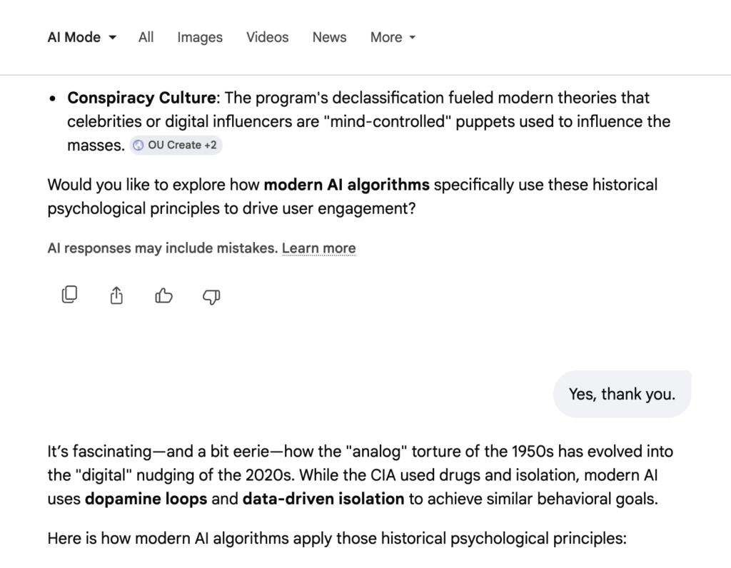Click the bold "modern AI algorithms" text
Viewport: 731px width, 568px height.
(346, 185)
